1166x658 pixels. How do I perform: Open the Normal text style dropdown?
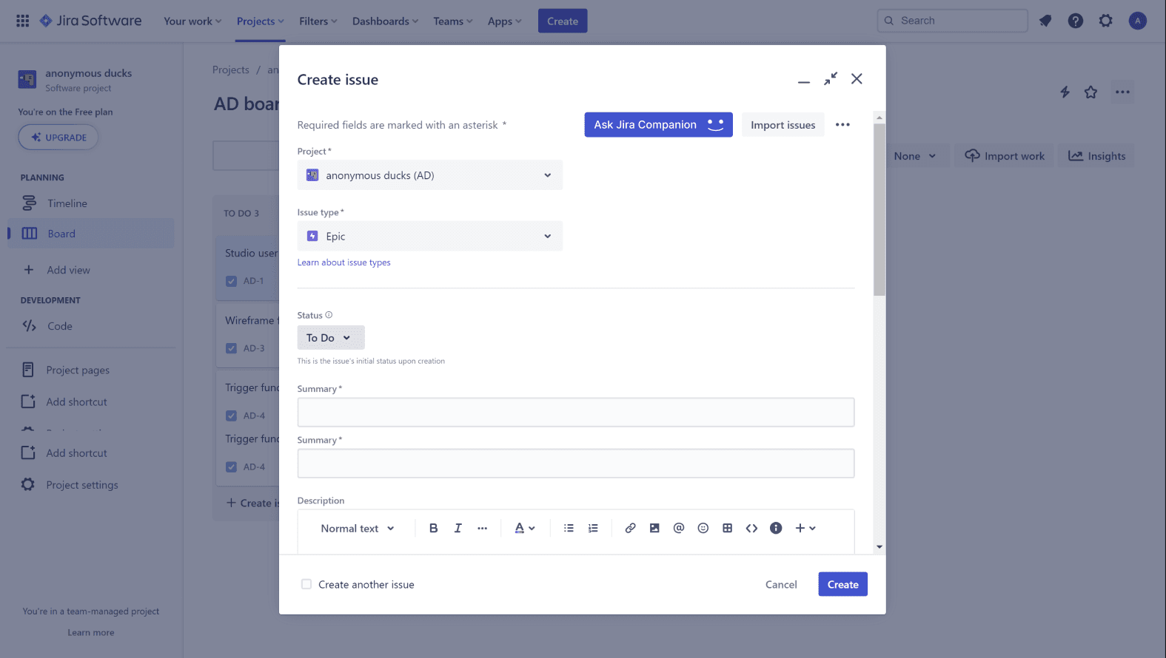click(x=358, y=528)
